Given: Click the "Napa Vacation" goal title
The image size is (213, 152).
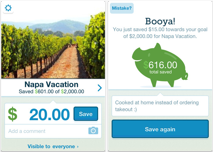Looking at the screenshot, I should pyautogui.click(x=51, y=84).
